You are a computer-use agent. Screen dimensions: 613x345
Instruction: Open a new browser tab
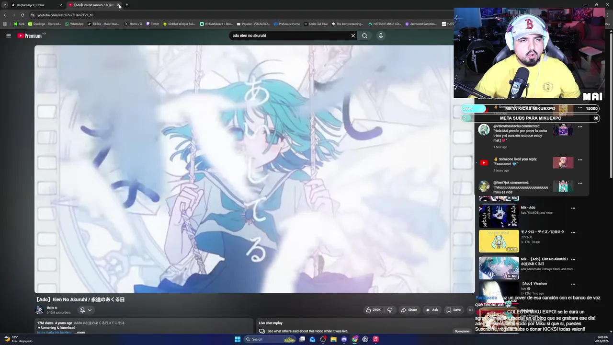click(127, 5)
